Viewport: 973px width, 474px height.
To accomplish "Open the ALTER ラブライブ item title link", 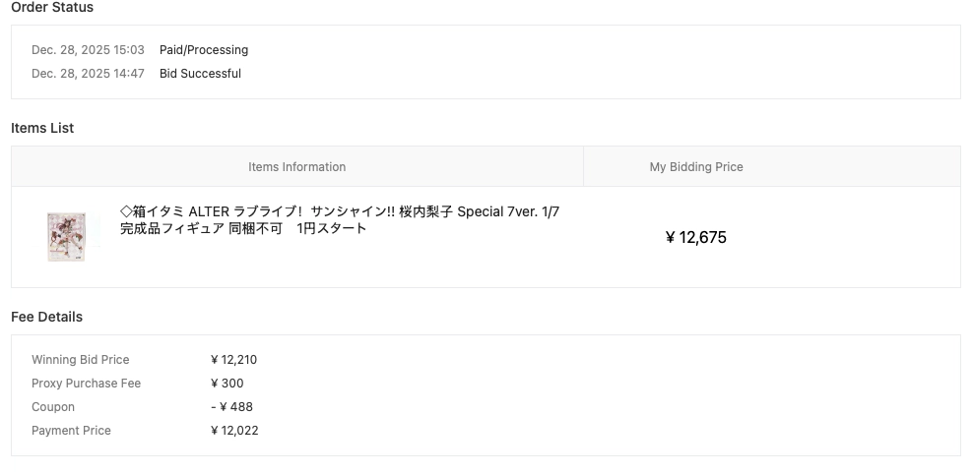I will click(x=340, y=219).
